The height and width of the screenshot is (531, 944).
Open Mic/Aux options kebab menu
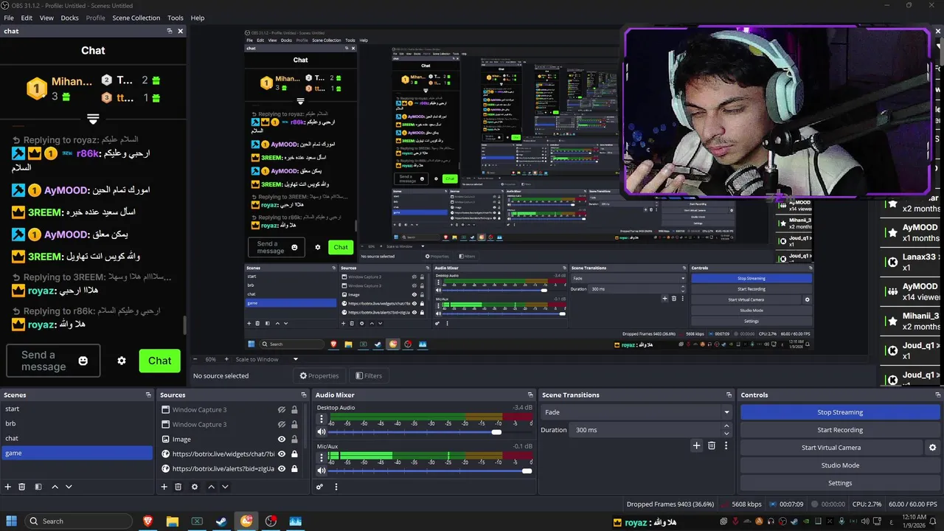[322, 458]
